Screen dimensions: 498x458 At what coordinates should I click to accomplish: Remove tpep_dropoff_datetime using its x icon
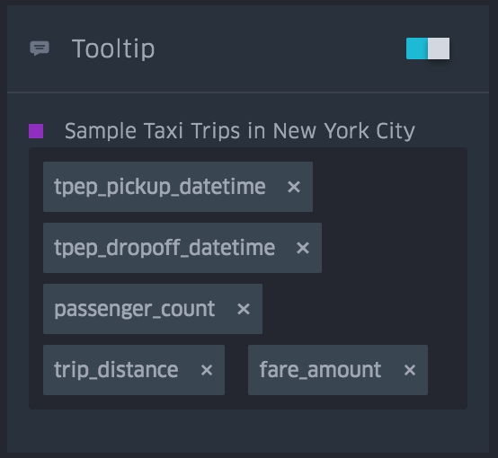(x=303, y=248)
